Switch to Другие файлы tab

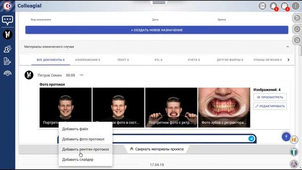coord(230,60)
